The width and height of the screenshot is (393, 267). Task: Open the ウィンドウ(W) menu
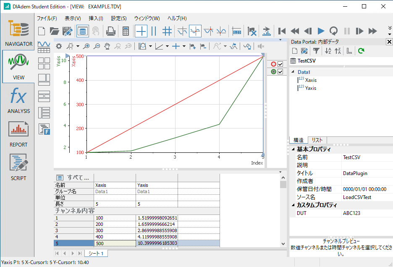coord(147,18)
